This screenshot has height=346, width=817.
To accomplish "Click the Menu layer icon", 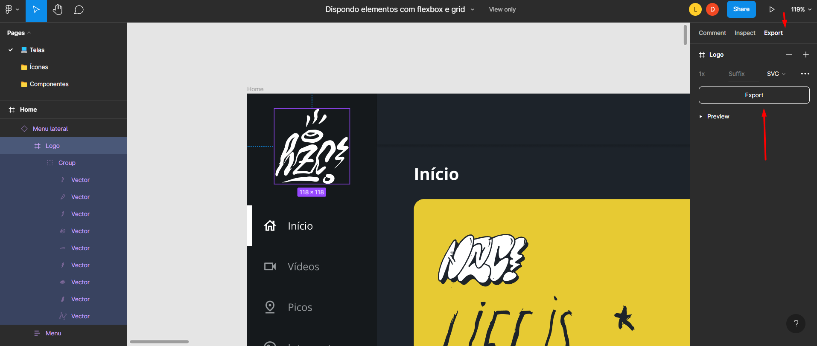I will [x=37, y=333].
